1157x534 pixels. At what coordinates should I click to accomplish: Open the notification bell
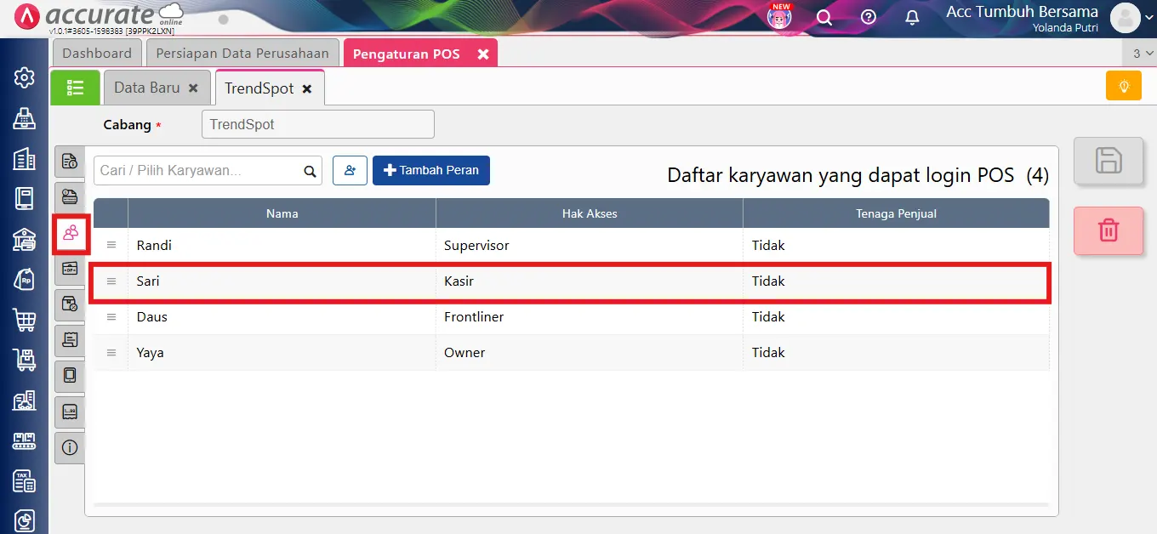pos(912,17)
